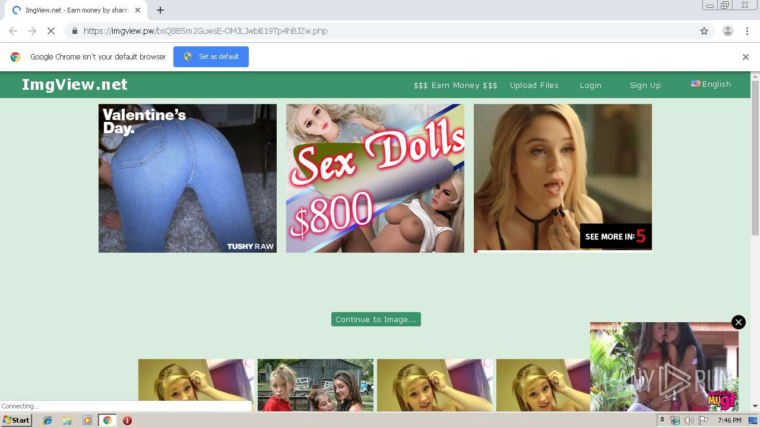Open the Sign Up page

click(x=645, y=85)
